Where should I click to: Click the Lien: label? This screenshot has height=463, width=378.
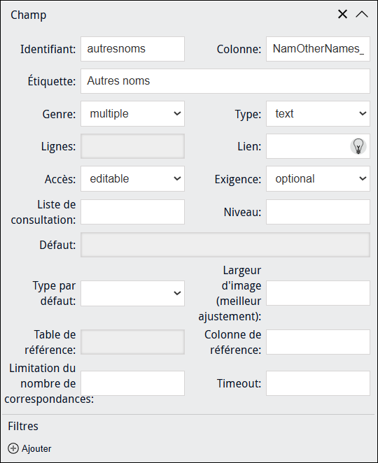click(x=249, y=146)
